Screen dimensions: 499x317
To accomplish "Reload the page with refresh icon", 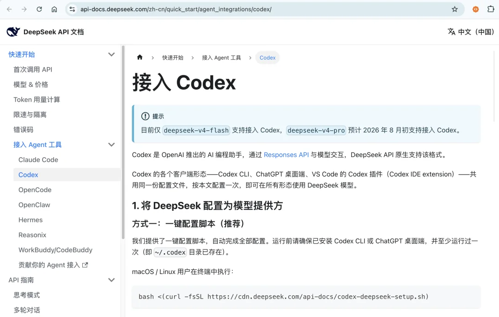I will [39, 9].
